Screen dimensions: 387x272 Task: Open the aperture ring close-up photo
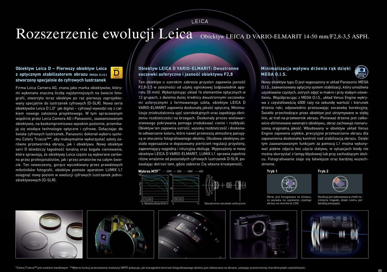192,234
